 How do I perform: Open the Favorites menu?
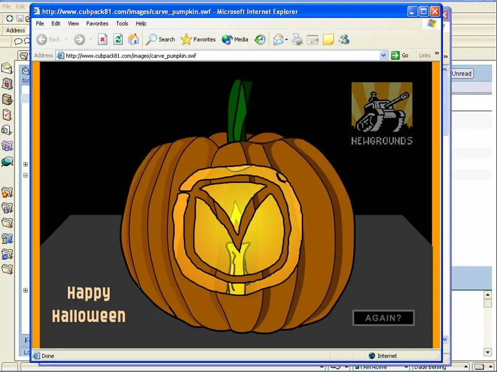pos(97,23)
